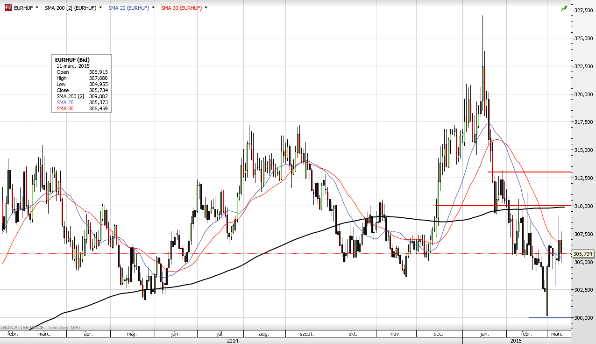
Task: Click the 315,000 price axis label
Action: (584, 150)
